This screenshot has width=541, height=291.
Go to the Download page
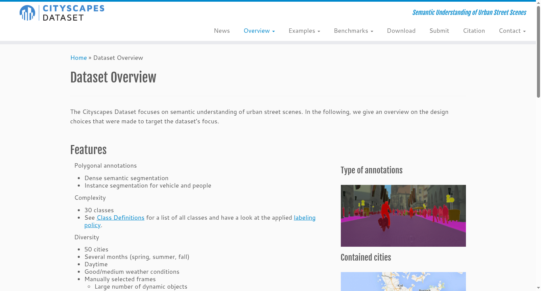point(401,31)
